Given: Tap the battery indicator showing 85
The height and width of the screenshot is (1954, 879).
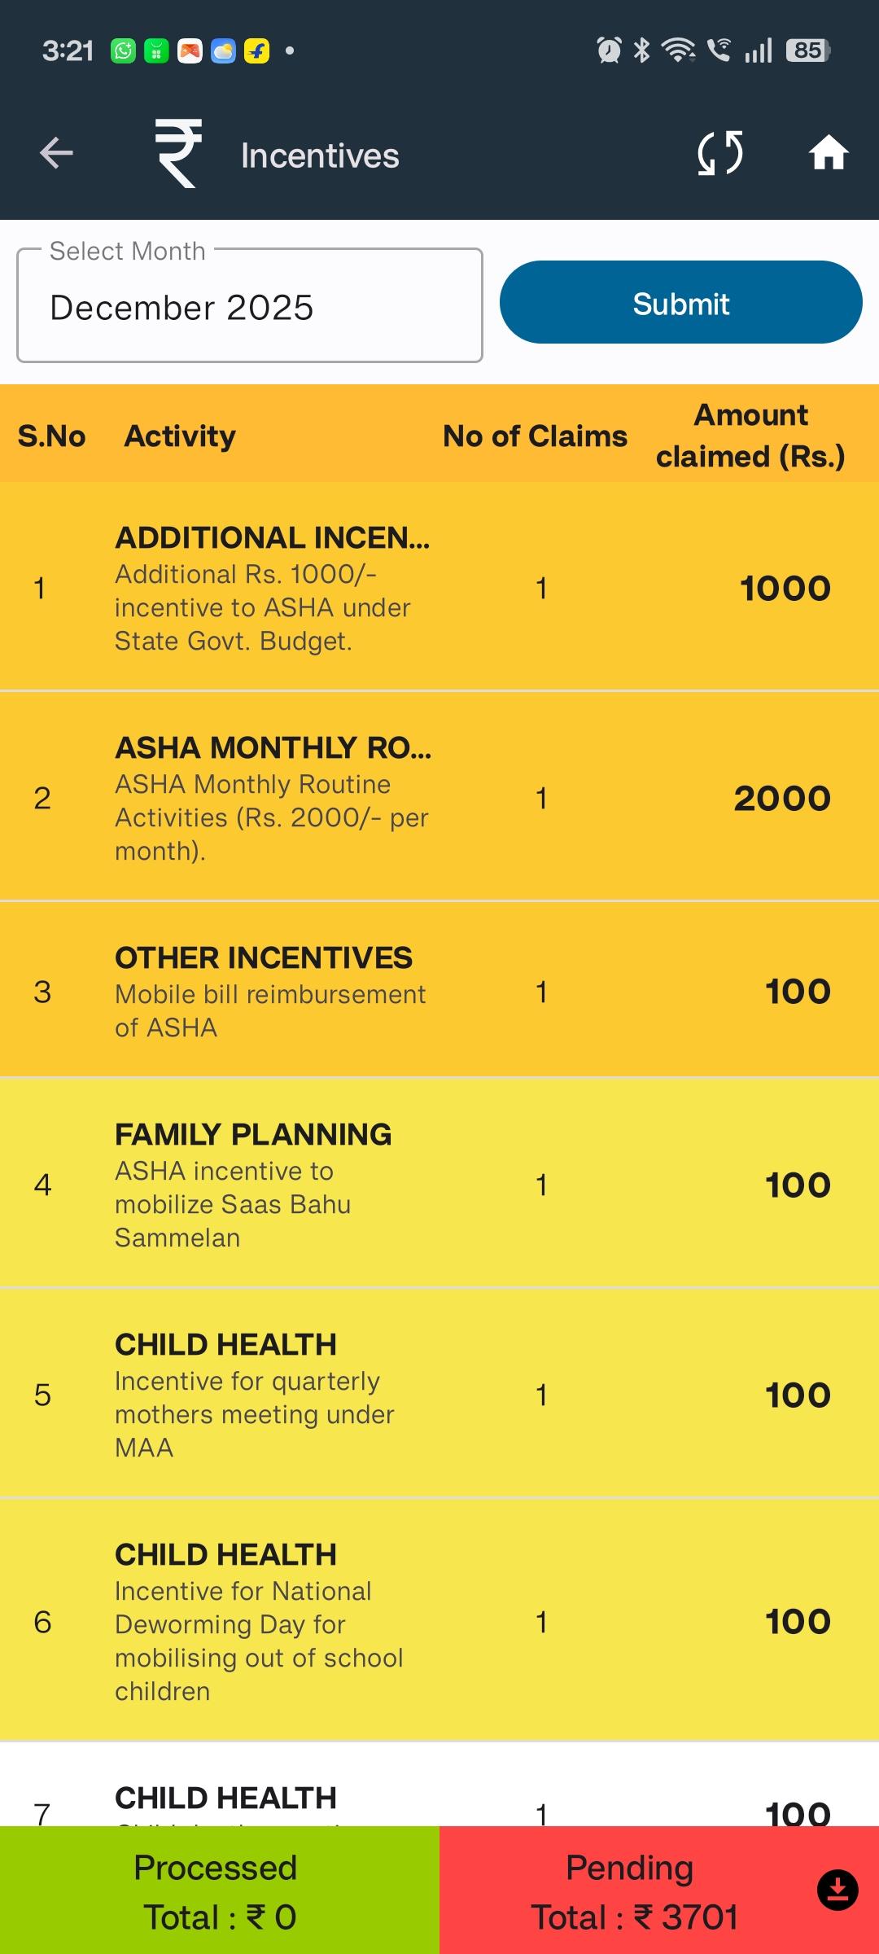Looking at the screenshot, I should coord(807,50).
